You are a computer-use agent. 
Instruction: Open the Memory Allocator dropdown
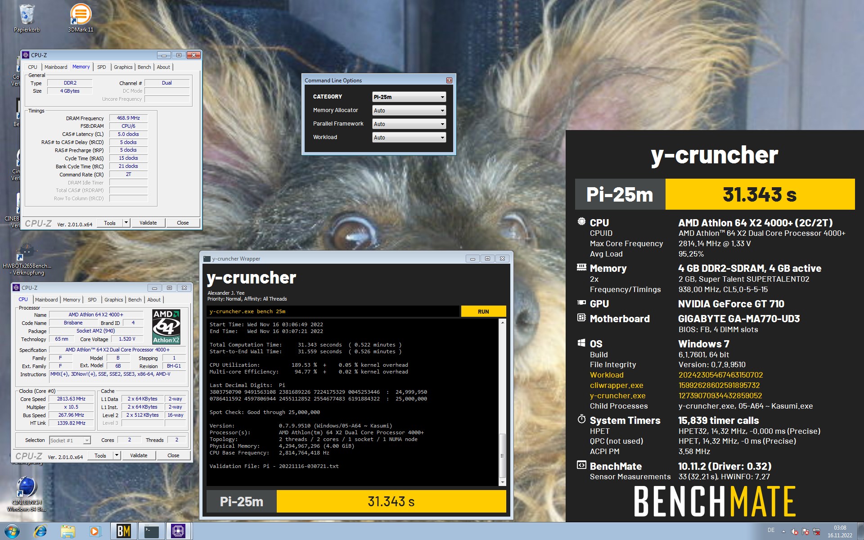[x=409, y=110]
